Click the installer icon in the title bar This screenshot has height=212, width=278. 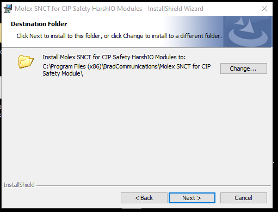click(x=8, y=9)
